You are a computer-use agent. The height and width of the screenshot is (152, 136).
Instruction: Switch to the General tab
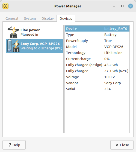coord(12,18)
